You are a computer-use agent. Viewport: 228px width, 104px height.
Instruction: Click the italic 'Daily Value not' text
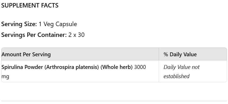pyautogui.click(x=182, y=67)
